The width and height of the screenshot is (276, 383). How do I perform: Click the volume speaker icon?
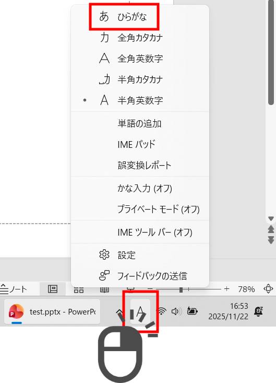(176, 311)
